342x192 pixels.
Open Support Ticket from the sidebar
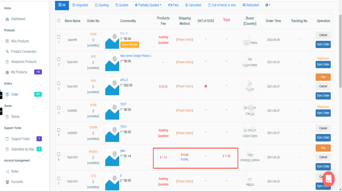click(20, 139)
